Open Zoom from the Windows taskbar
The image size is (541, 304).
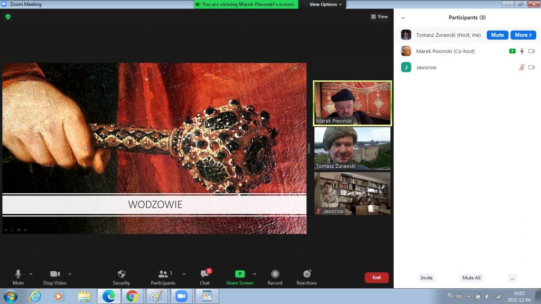click(x=181, y=296)
